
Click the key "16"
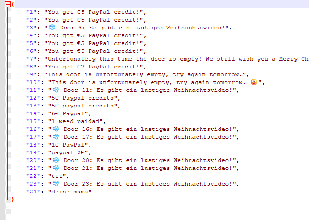tap(33, 130)
